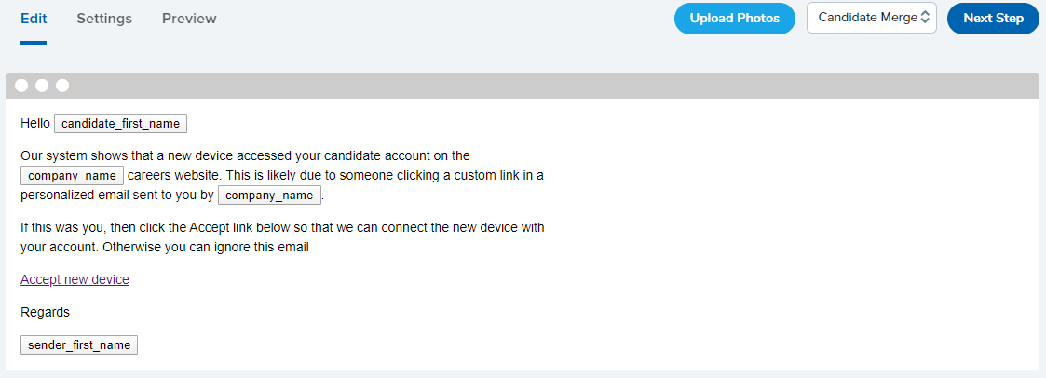Select the candidate_first_name merge tag
1046x378 pixels.
[120, 123]
